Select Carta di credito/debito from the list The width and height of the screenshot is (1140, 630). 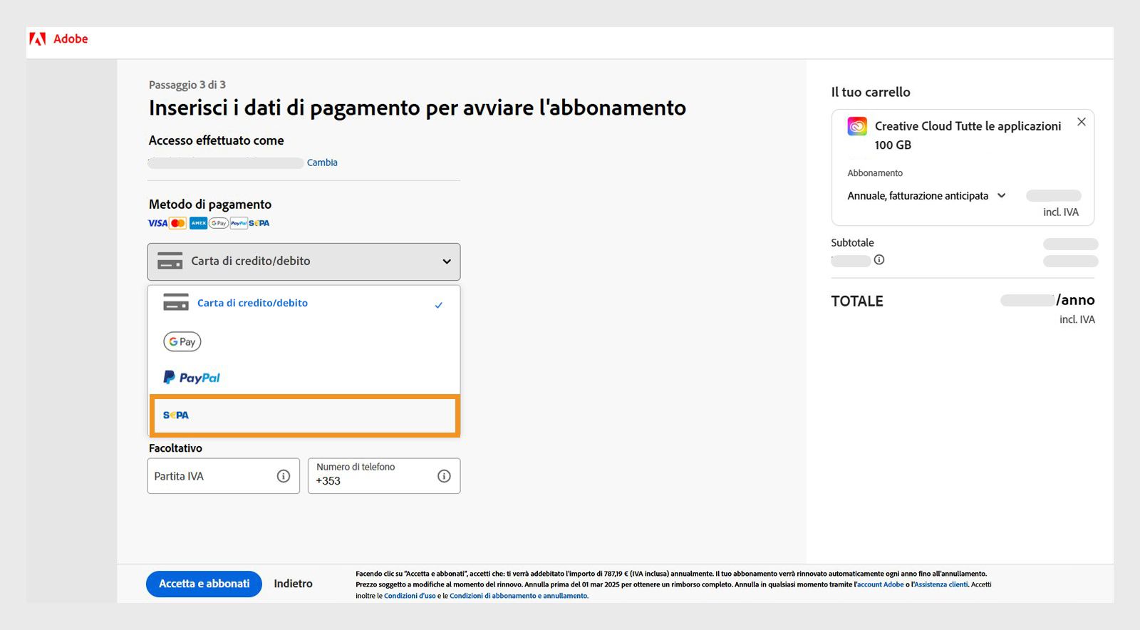point(304,303)
